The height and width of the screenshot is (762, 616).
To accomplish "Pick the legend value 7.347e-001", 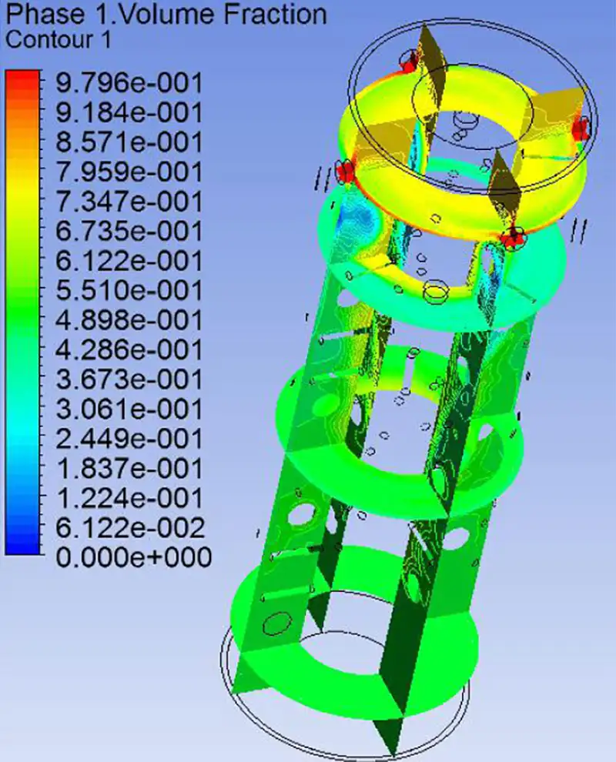I will coord(129,202).
